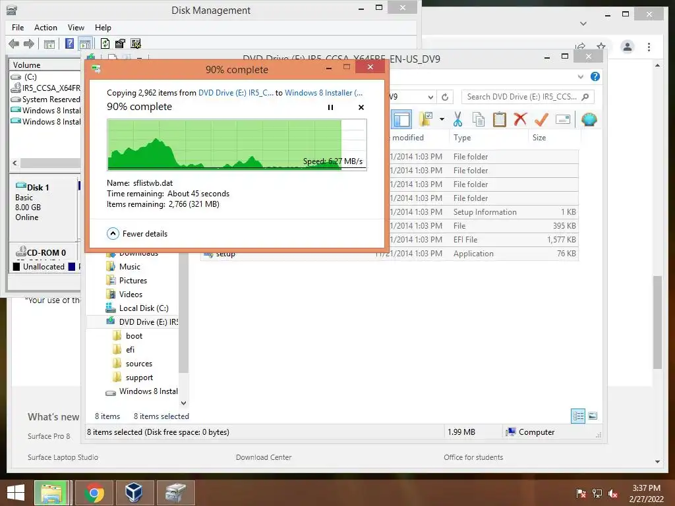Expand the Explorer ribbon chevron
Viewport: 675px width, 506px height.
tap(580, 76)
